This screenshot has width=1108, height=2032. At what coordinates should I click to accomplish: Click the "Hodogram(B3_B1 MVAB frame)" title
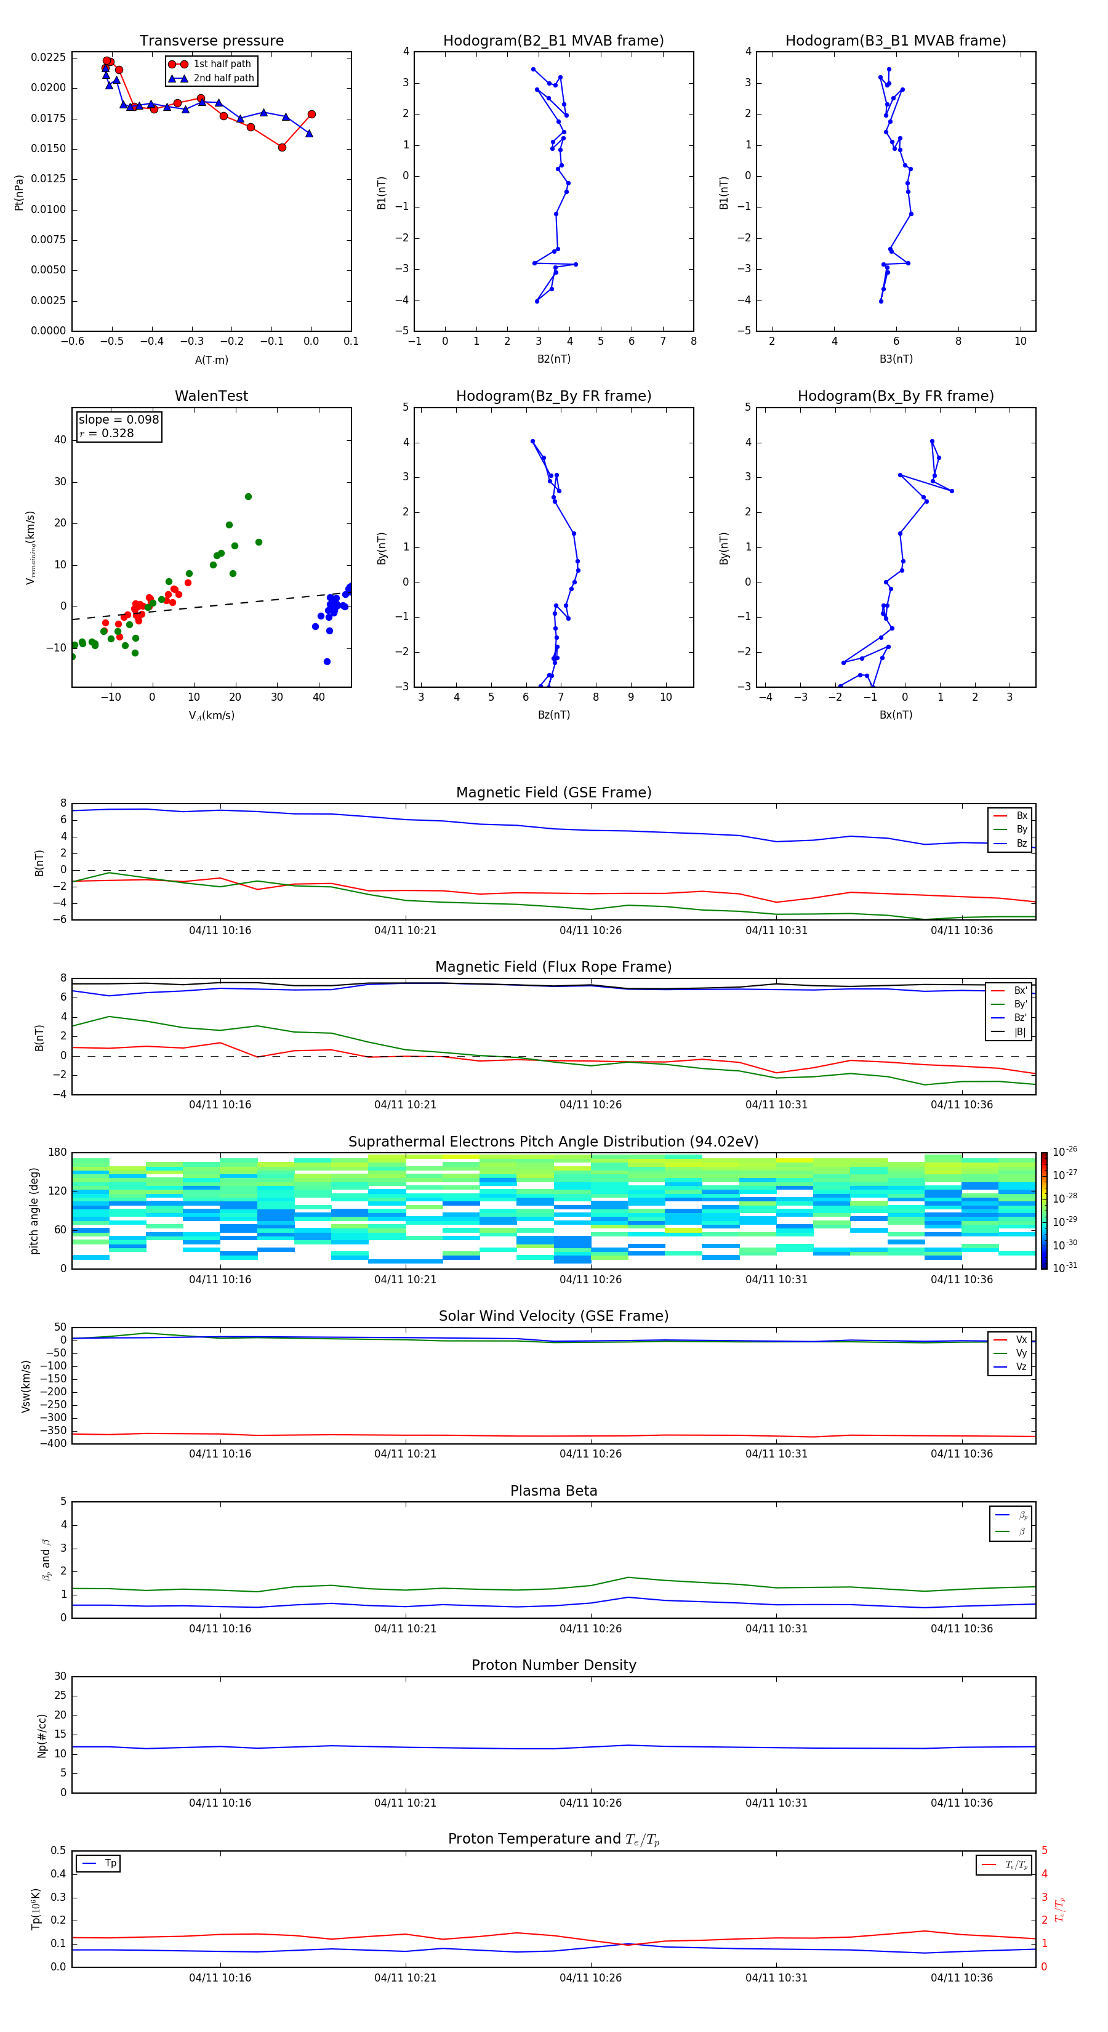(896, 41)
